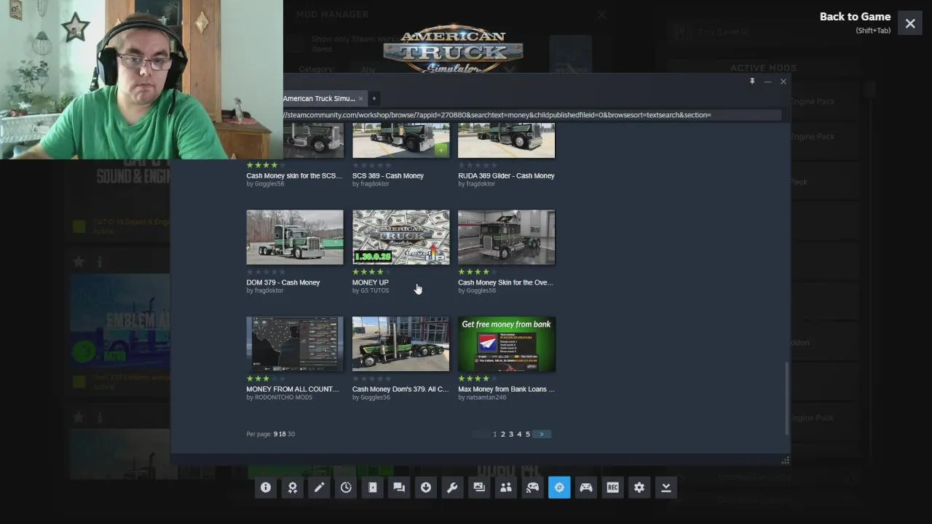The height and width of the screenshot is (524, 932).
Task: Open the Discussions chat bubbles icon
Action: (x=399, y=488)
